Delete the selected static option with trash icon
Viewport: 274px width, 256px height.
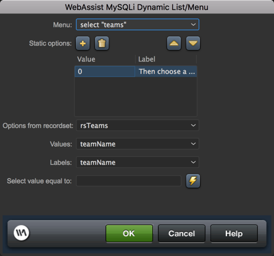click(x=102, y=43)
